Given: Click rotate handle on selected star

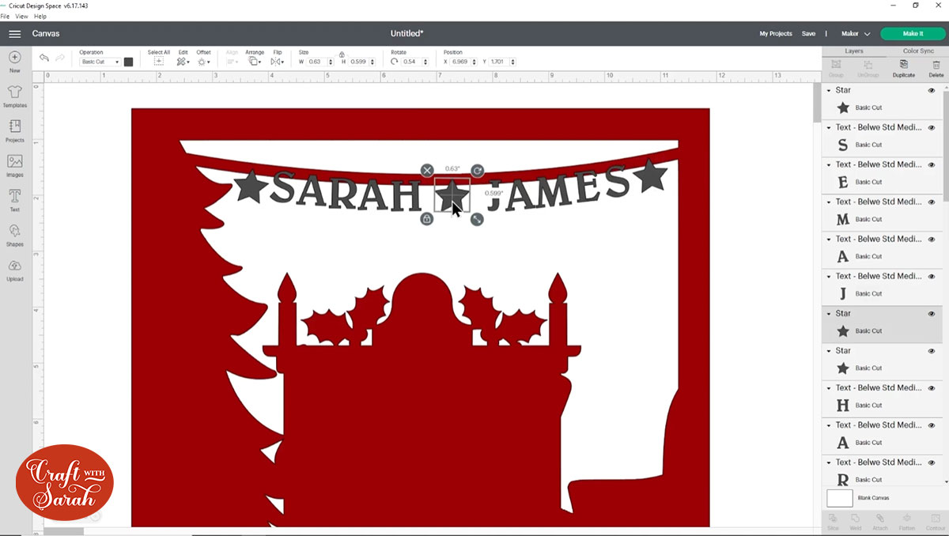Looking at the screenshot, I should (477, 171).
